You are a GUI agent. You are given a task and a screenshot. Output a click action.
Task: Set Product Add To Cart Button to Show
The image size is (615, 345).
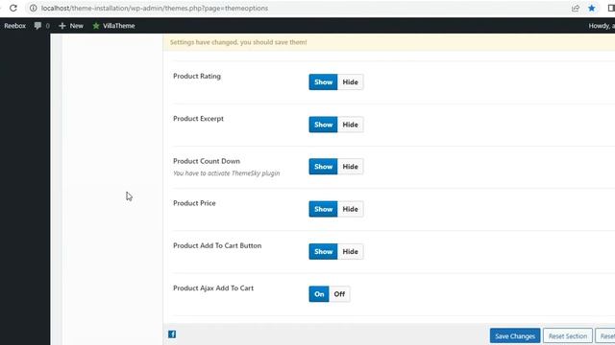(323, 251)
